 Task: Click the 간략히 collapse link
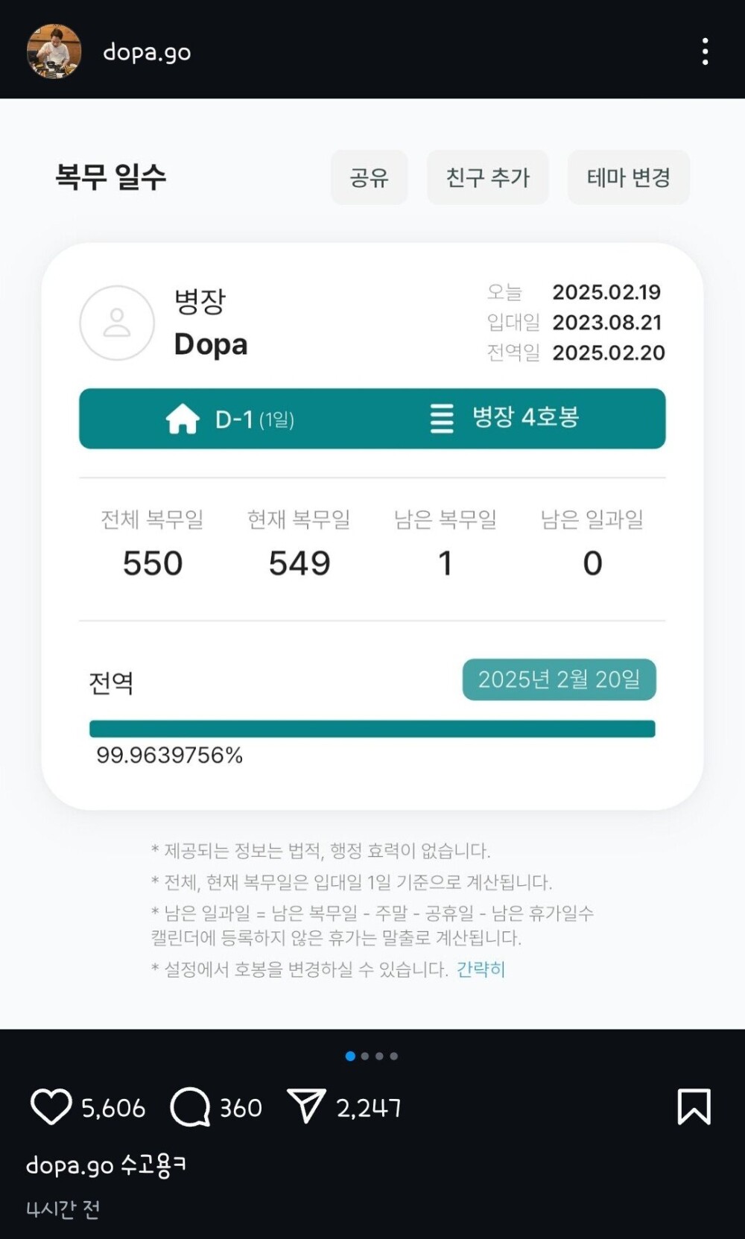(x=481, y=969)
